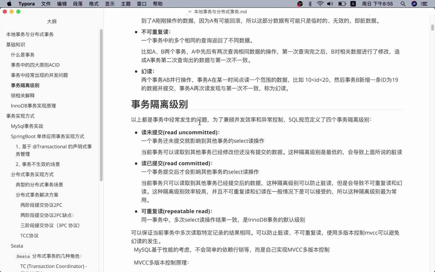Click the document vertical scrollbar thumb
Viewport: 435px width, 272px height.
[432, 27]
